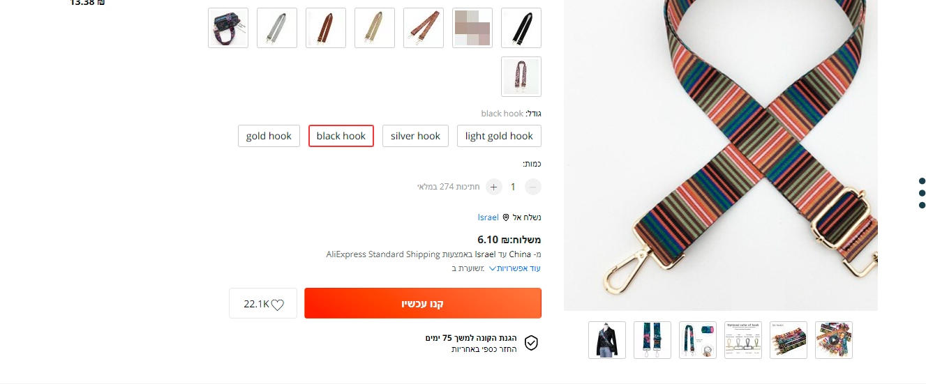Decrease quantity with the minus button
Viewport: 926px width, 384px height.
[x=532, y=187]
